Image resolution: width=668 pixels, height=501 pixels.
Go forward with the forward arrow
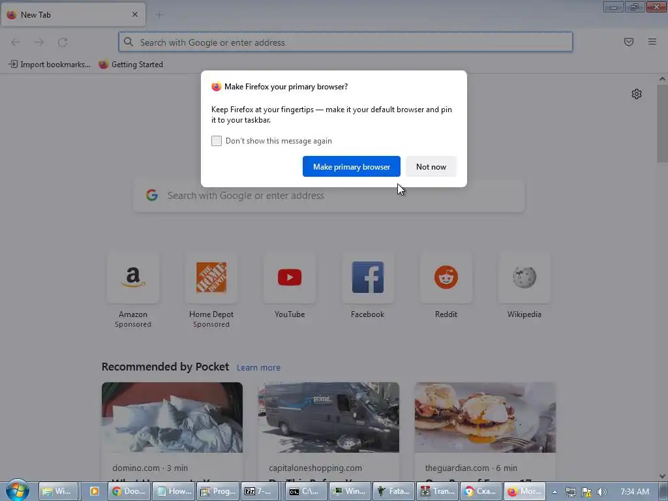pyautogui.click(x=39, y=42)
